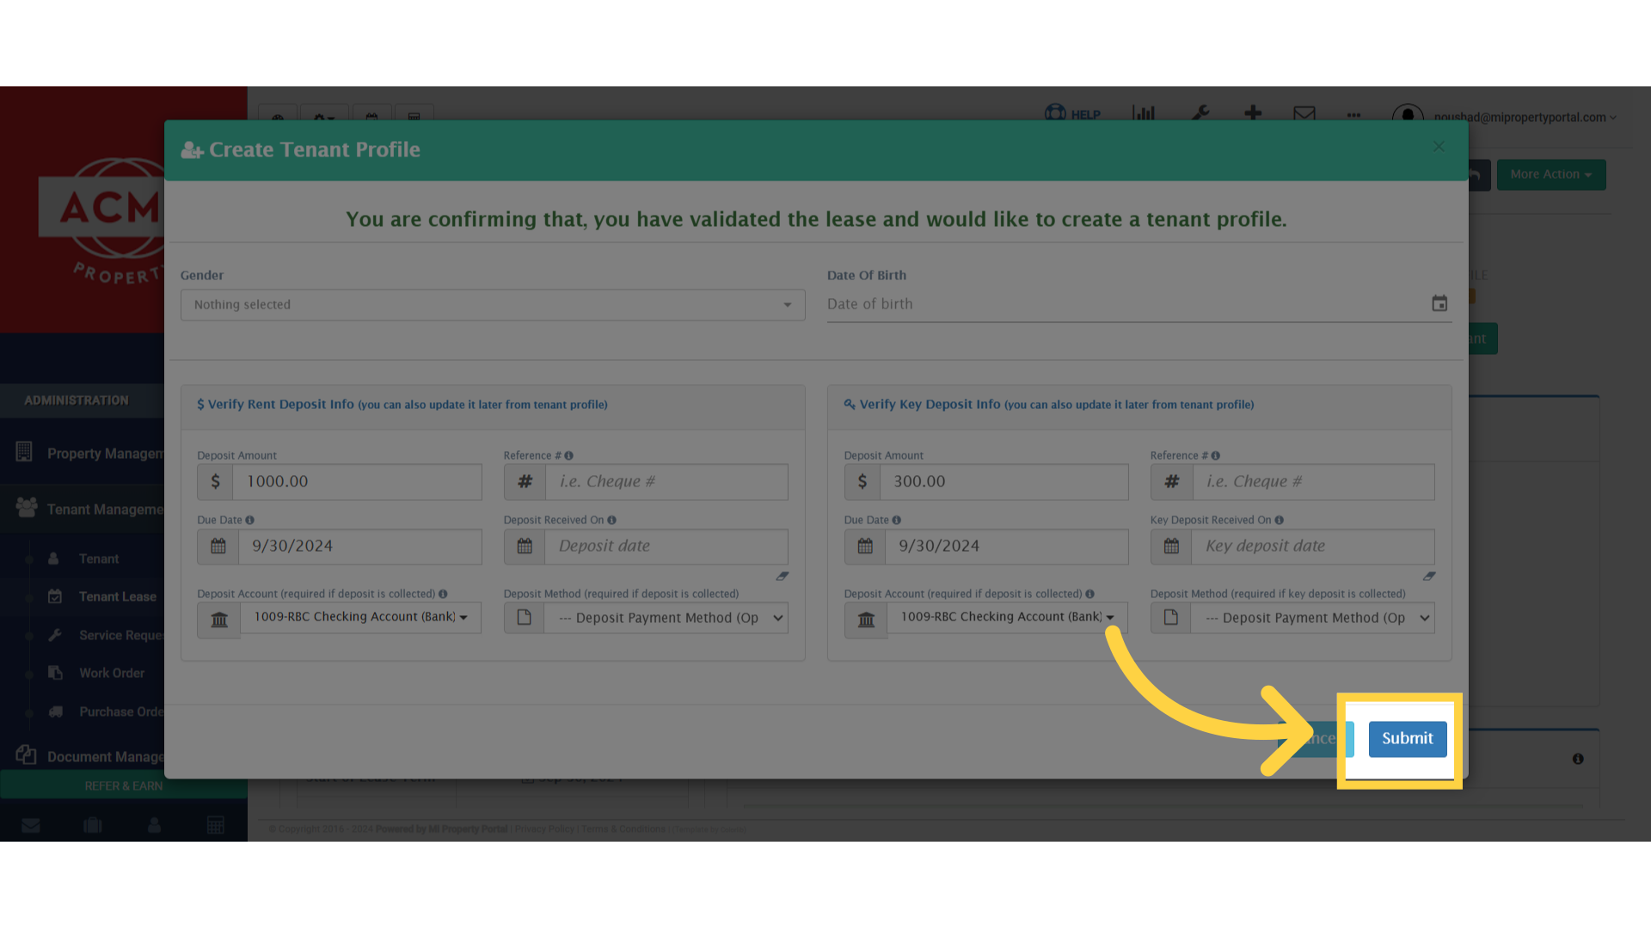The width and height of the screenshot is (1651, 928).
Task: Click the Key Deposit Reference cheque number field
Action: click(1313, 482)
